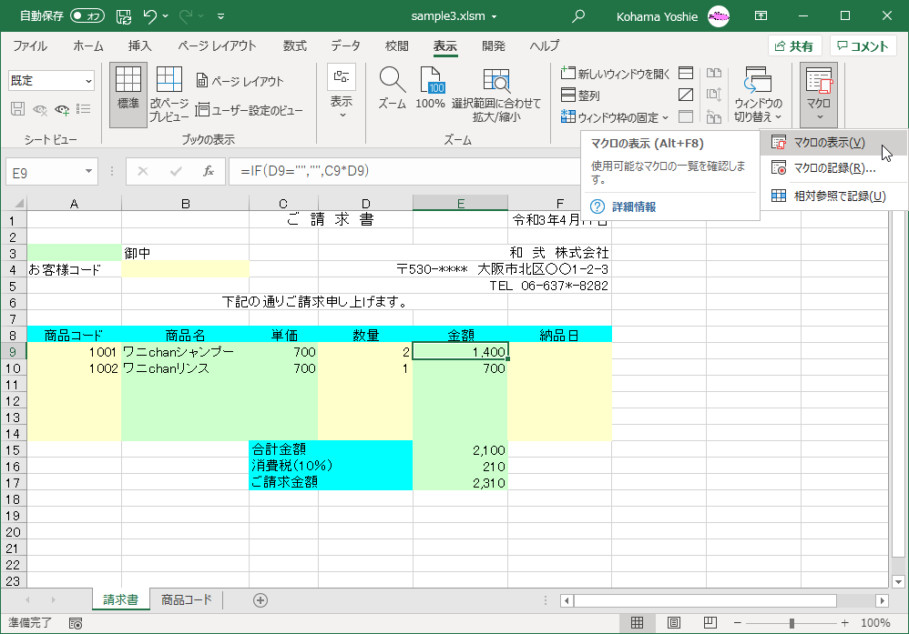Open the search magnifier in title bar
The height and width of the screenshot is (634, 909).
tap(577, 16)
